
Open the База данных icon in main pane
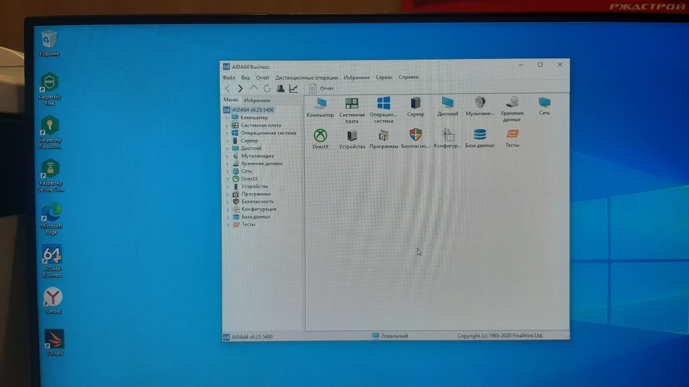click(x=479, y=136)
